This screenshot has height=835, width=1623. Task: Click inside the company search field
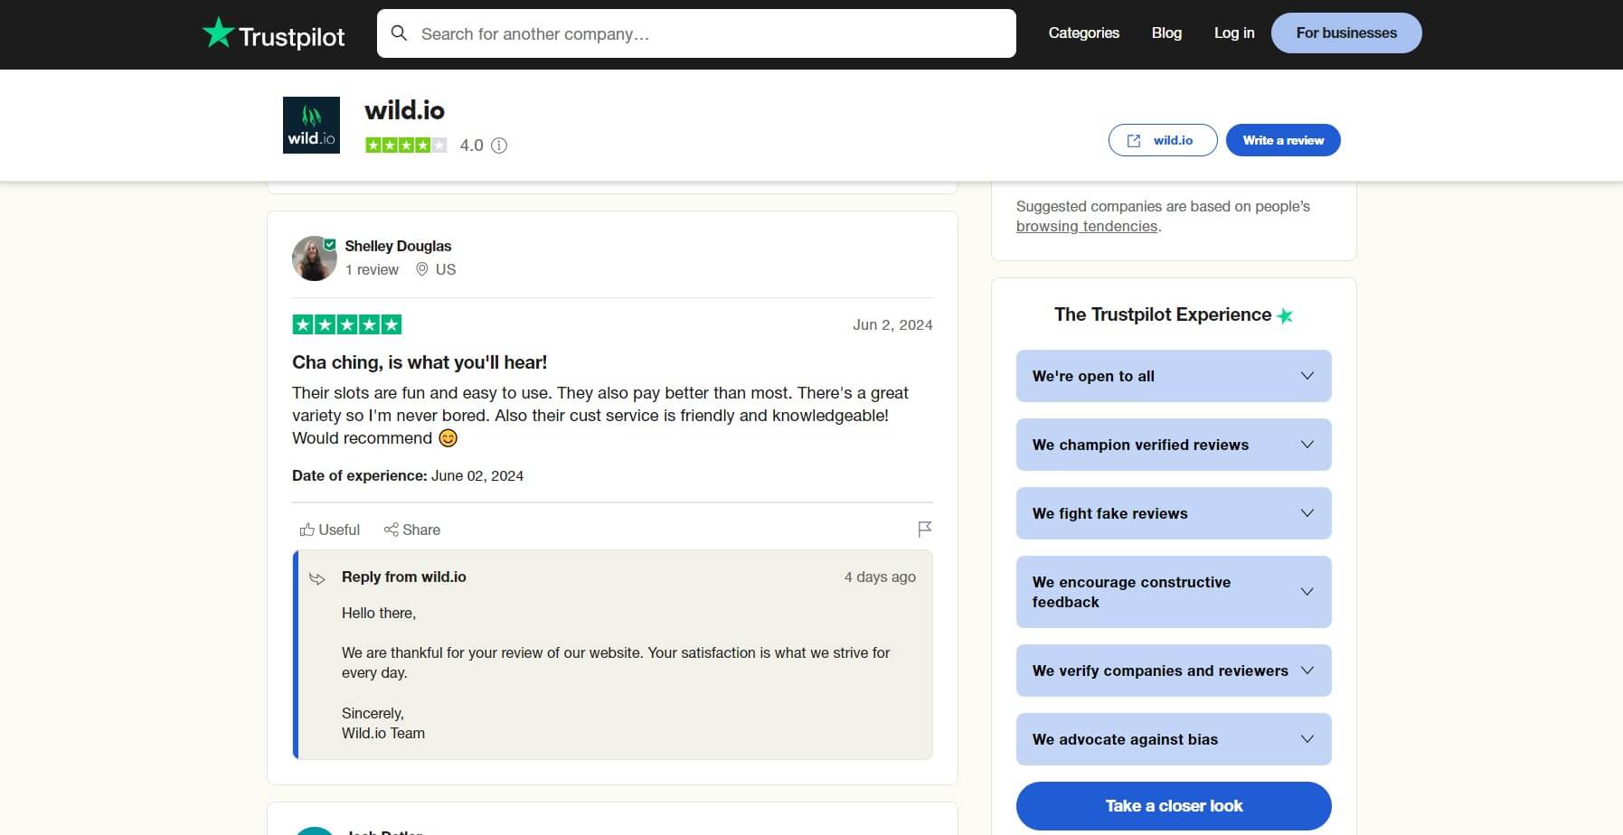(696, 33)
